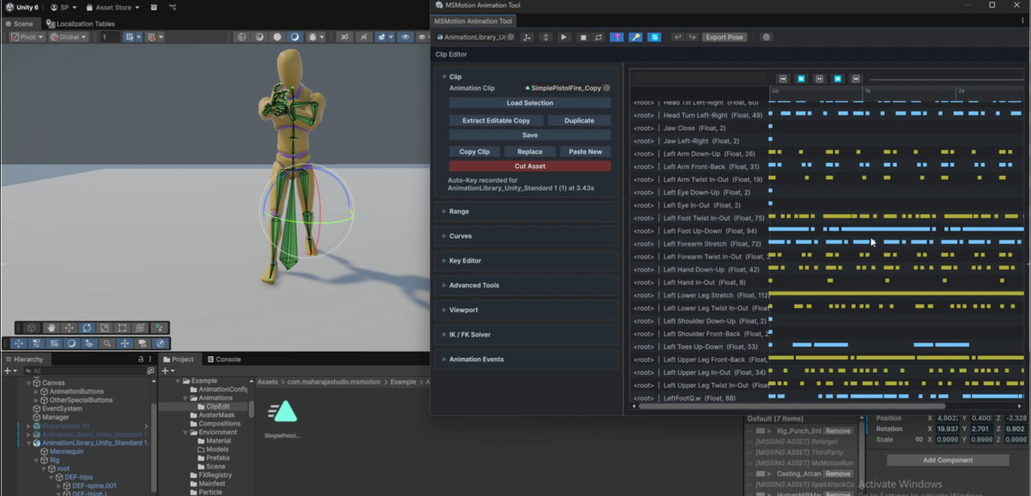Select the Scale tool in scene toolbar

click(x=105, y=328)
